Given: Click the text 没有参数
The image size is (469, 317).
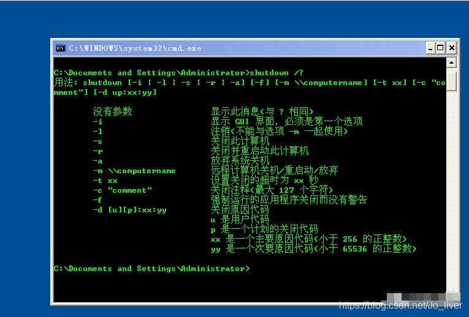Looking at the screenshot, I should click(112, 111).
